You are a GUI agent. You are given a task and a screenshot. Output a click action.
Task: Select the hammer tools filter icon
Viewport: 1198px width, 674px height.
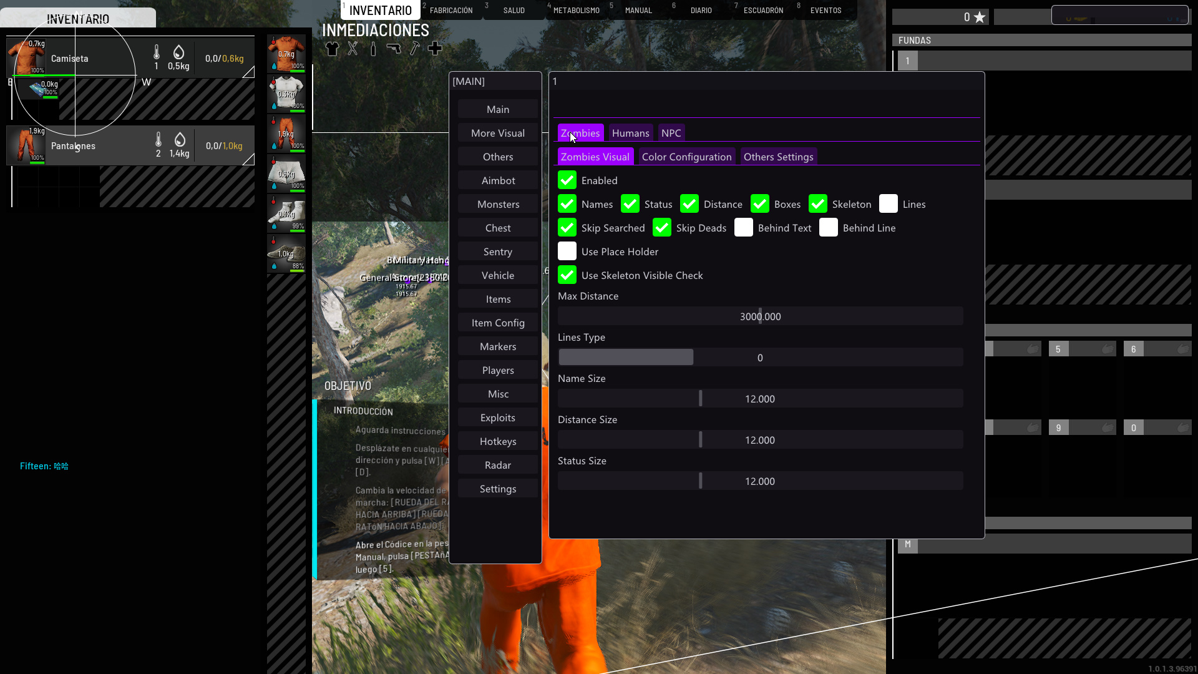[414, 49]
